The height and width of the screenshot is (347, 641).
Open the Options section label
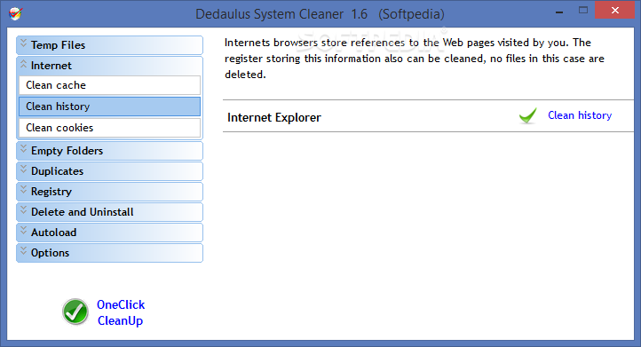click(x=51, y=253)
